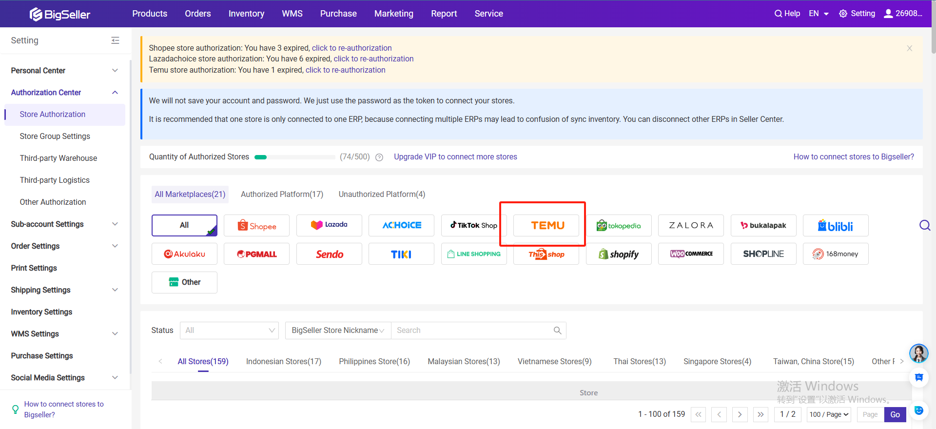Choose the TikTok Shop marketplace tile
The height and width of the screenshot is (429, 936).
coord(473,226)
